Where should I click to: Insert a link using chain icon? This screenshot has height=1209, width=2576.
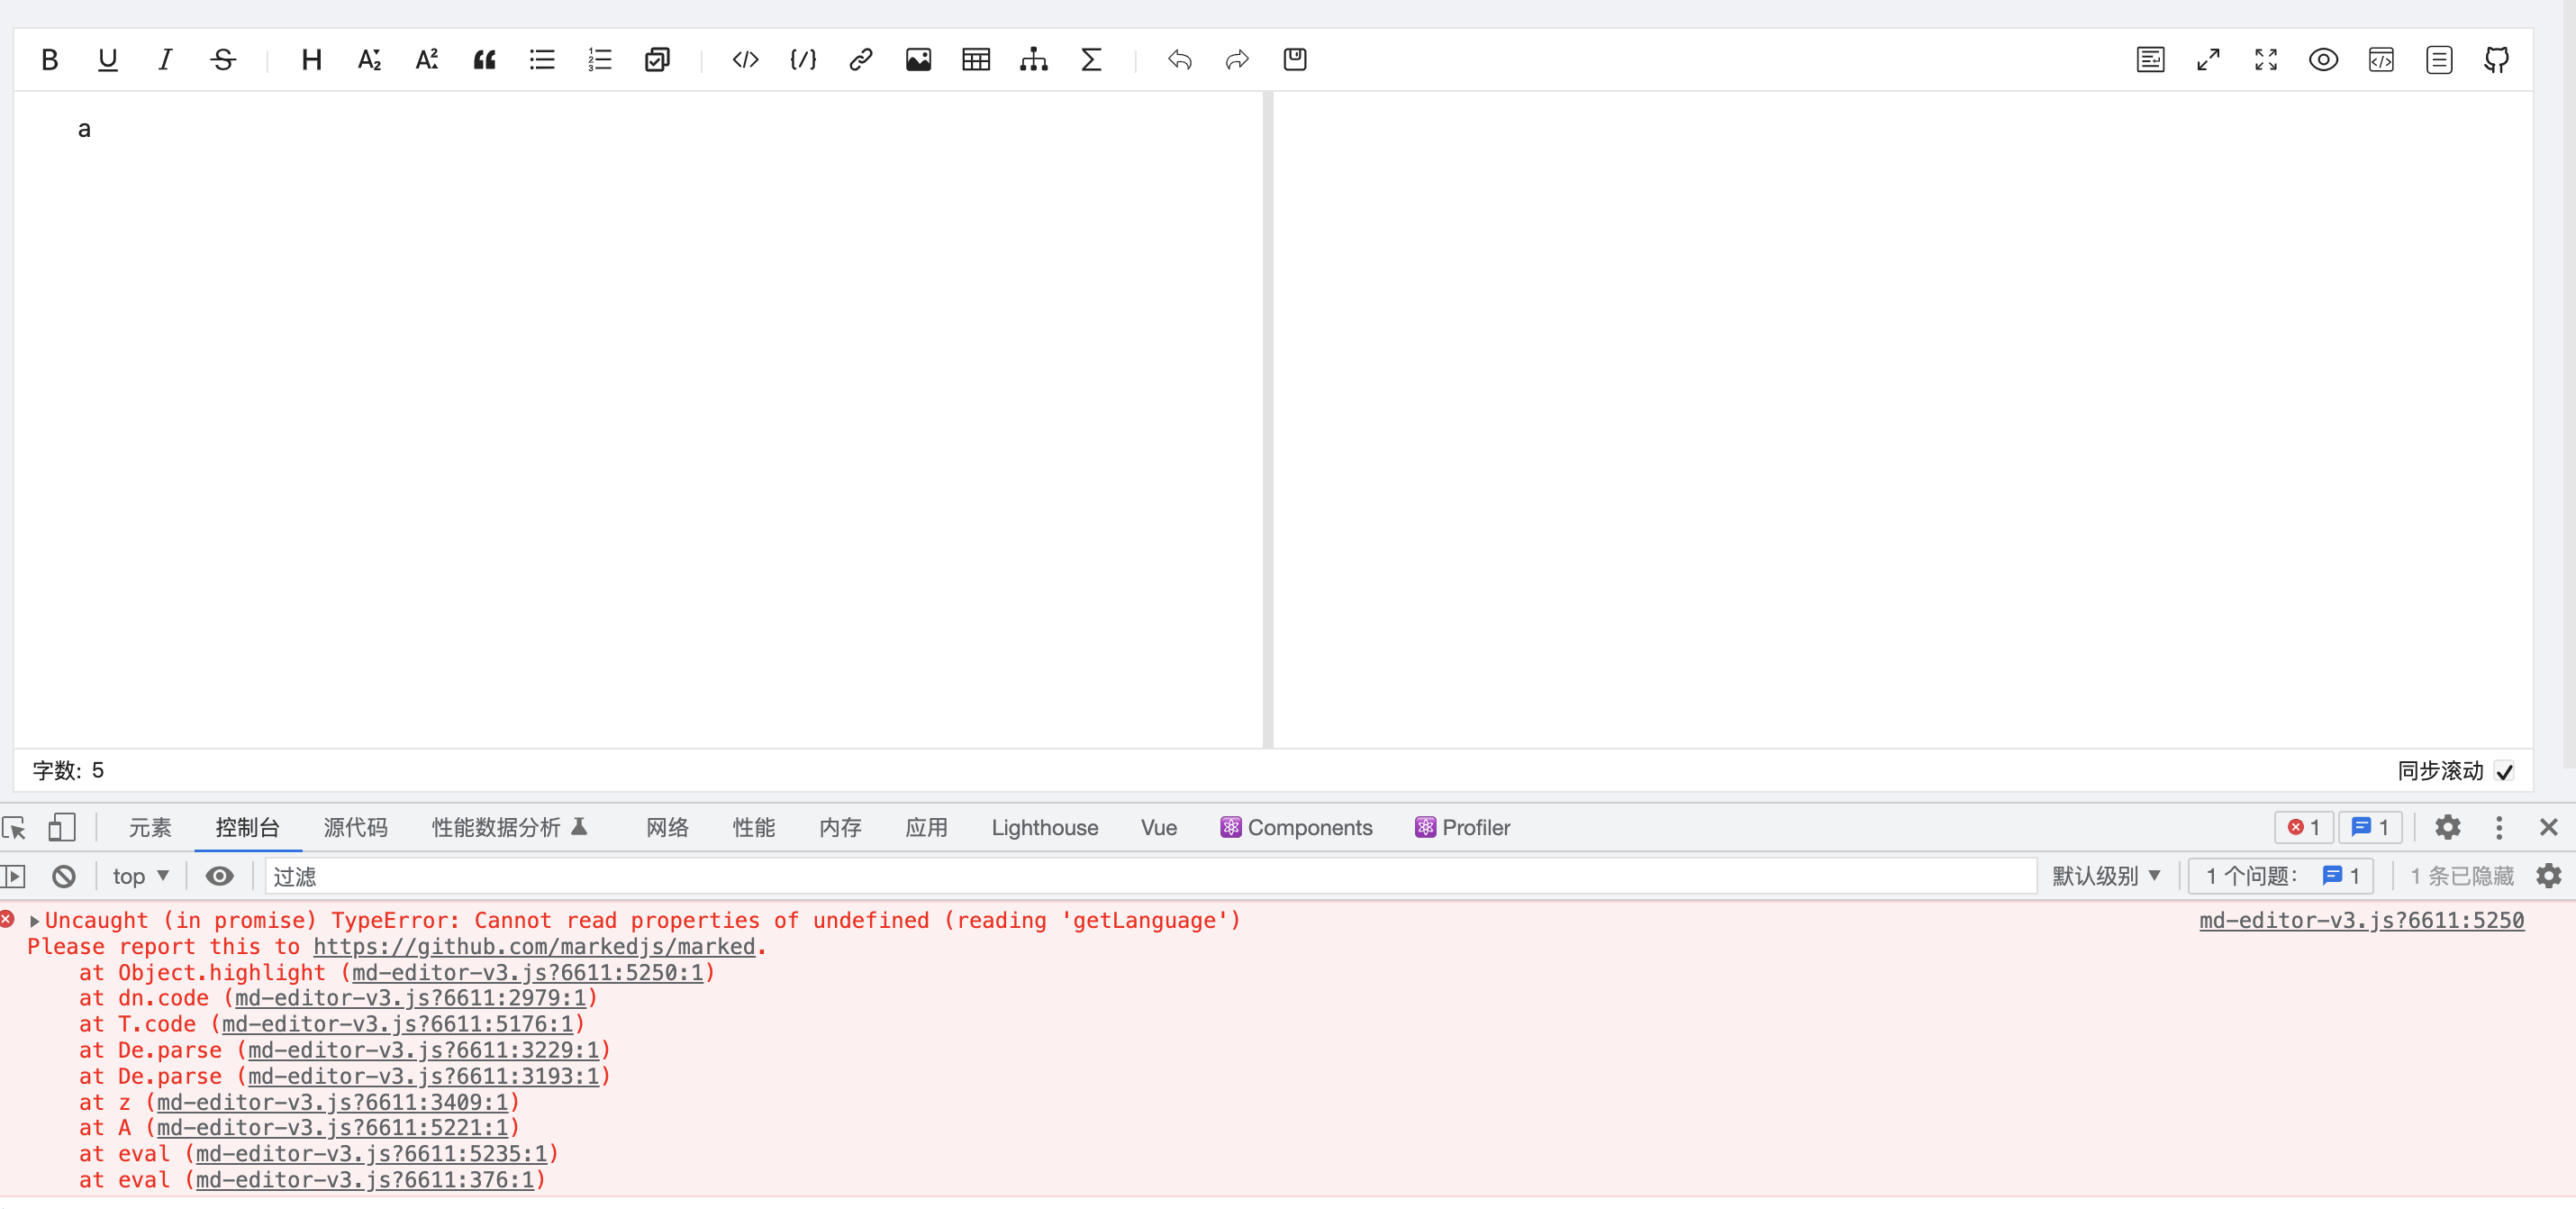[861, 60]
